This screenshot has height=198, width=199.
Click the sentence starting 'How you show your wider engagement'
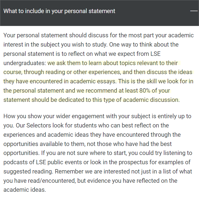click(97, 121)
